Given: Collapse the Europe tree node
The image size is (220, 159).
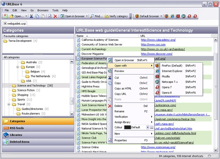Looking at the screenshot, I should [18, 67].
